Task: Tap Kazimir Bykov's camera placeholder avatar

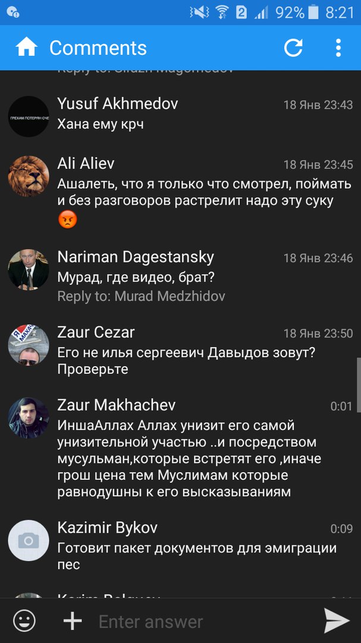Action: (x=29, y=540)
